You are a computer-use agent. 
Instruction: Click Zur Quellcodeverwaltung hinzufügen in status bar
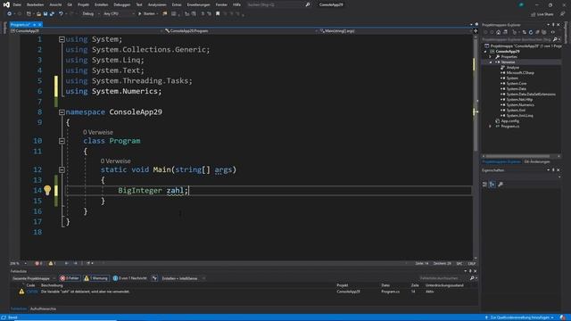[x=519, y=317]
